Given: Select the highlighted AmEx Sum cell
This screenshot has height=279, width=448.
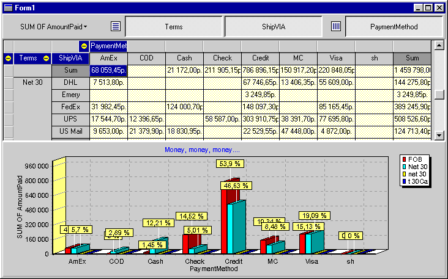Looking at the screenshot, I should coord(108,70).
